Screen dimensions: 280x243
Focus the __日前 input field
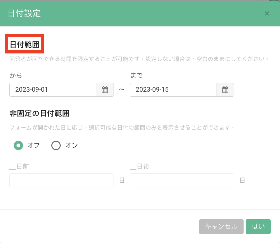pyautogui.click(x=62, y=180)
